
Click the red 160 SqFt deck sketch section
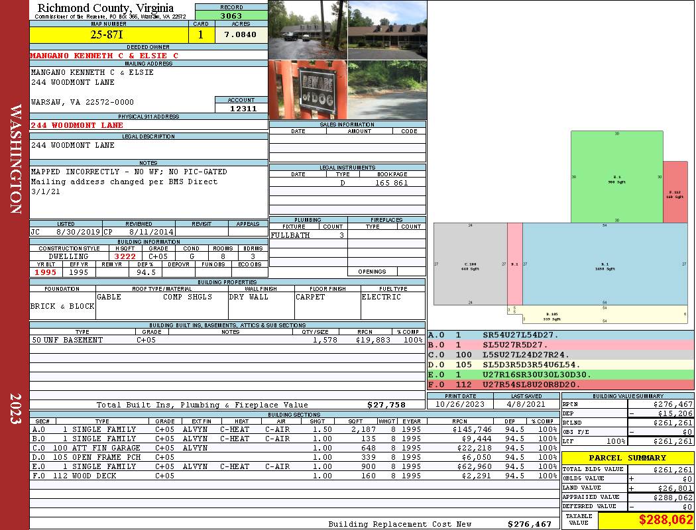coord(675,192)
